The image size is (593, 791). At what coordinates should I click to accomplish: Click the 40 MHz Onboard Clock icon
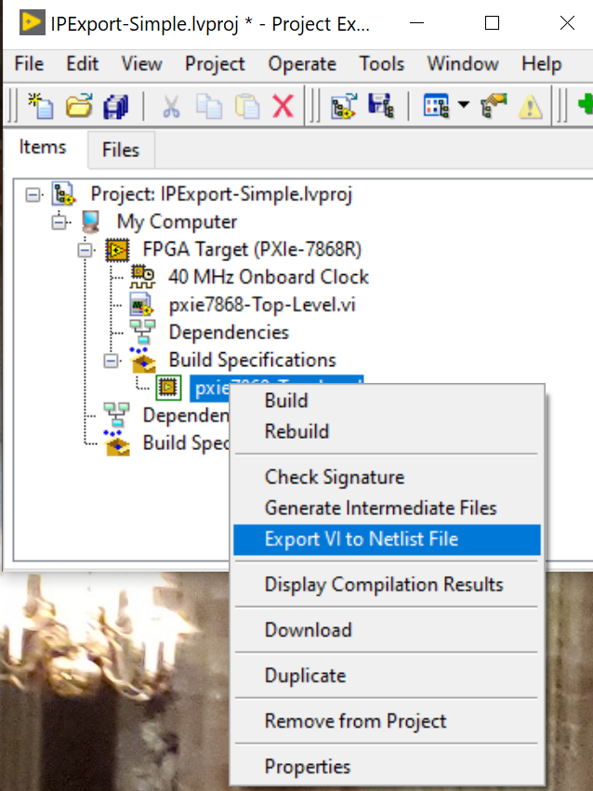tap(143, 277)
